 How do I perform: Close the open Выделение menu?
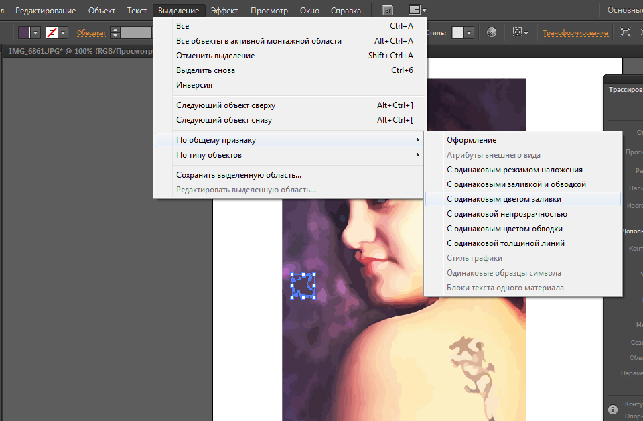(x=179, y=11)
